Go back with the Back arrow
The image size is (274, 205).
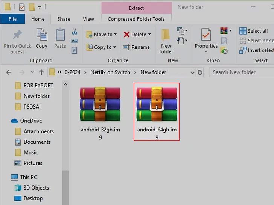click(9, 72)
